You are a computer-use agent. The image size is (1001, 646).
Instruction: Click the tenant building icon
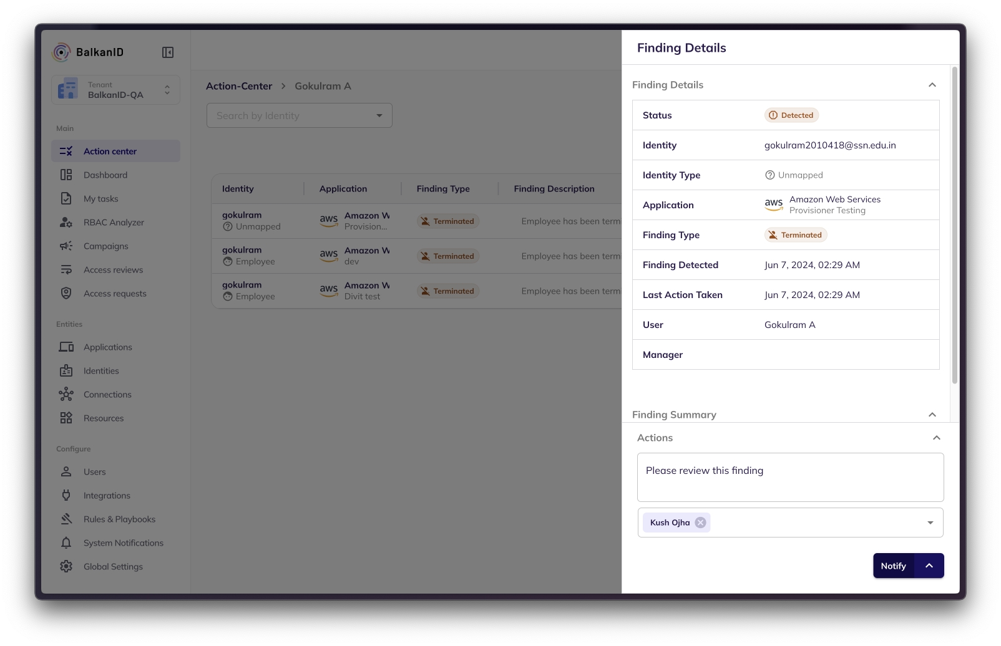point(68,89)
